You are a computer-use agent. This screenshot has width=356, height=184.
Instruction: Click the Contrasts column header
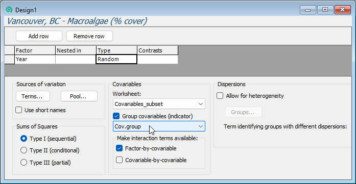coord(157,50)
